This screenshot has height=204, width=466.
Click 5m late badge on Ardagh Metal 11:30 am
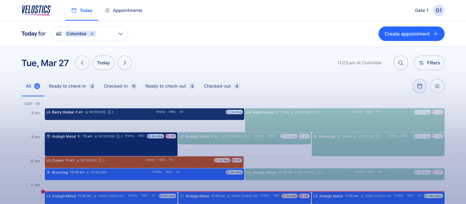tap(289, 196)
